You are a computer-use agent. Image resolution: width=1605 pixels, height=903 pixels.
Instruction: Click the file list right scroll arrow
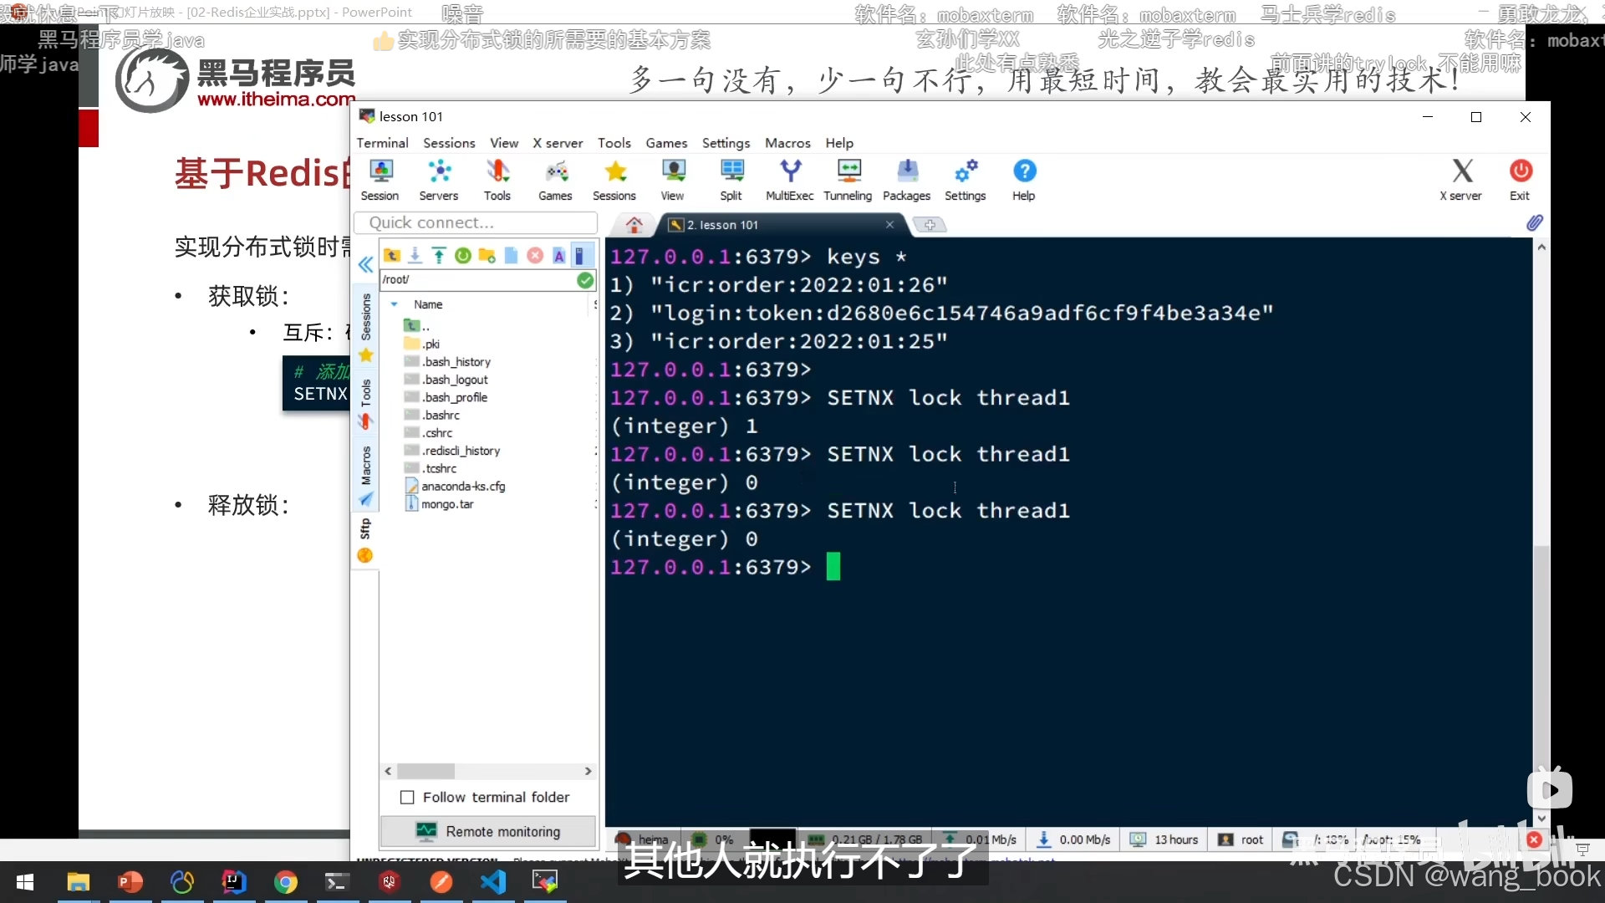click(x=588, y=771)
